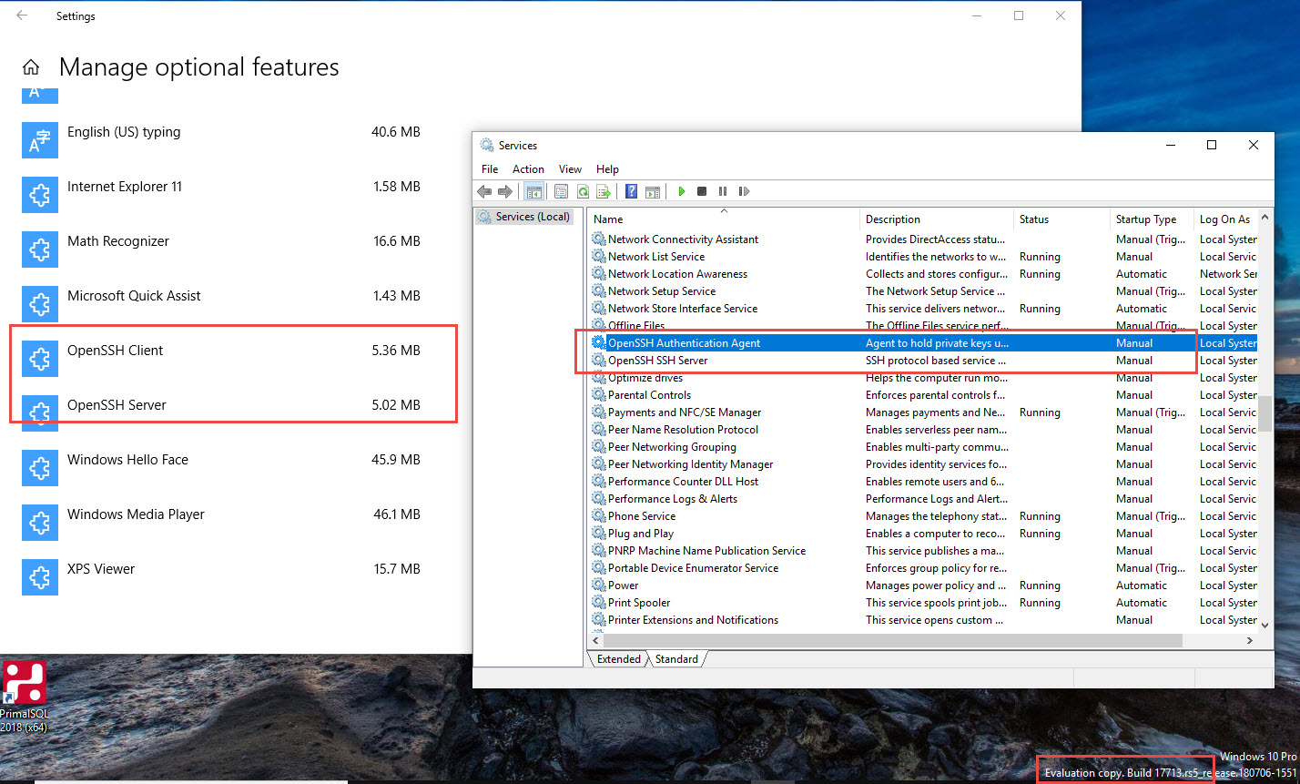Image resolution: width=1300 pixels, height=784 pixels.
Task: Click the Export List toolbar icon
Action: pos(603,191)
